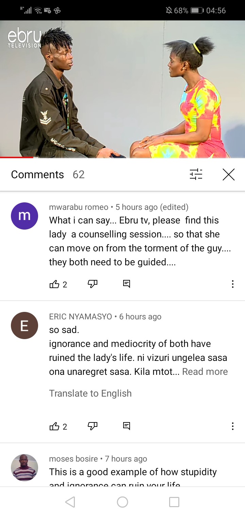
Task: Open ERIC NYAMASYO's brown profile avatar
Action: [24, 326]
